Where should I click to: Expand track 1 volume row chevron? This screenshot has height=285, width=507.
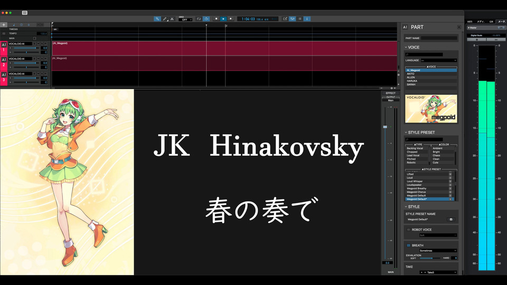[x=11, y=48]
